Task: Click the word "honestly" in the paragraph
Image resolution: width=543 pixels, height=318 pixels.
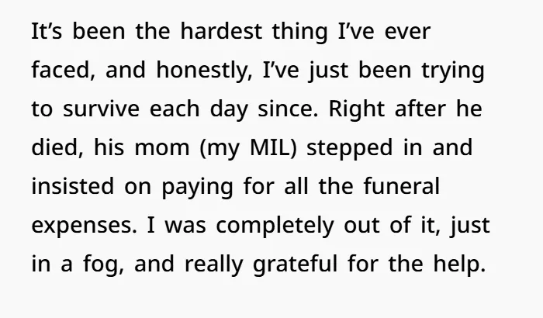Action: pyautogui.click(x=202, y=70)
